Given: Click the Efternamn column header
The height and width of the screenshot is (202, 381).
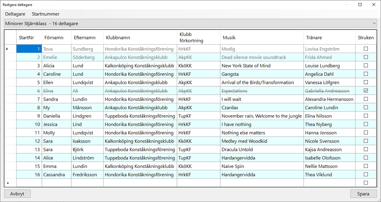Looking at the screenshot, I should [x=85, y=38].
